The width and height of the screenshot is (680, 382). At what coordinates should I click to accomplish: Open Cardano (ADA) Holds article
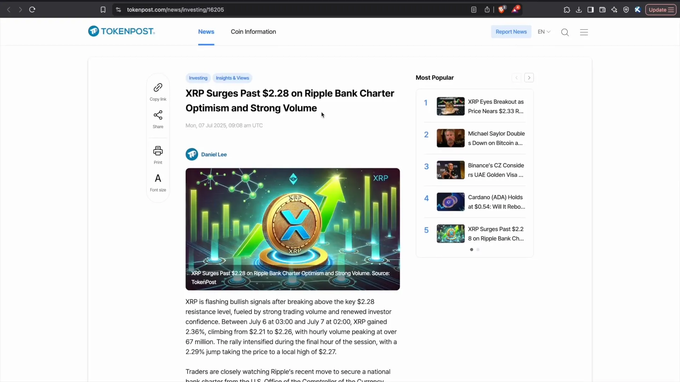point(496,202)
